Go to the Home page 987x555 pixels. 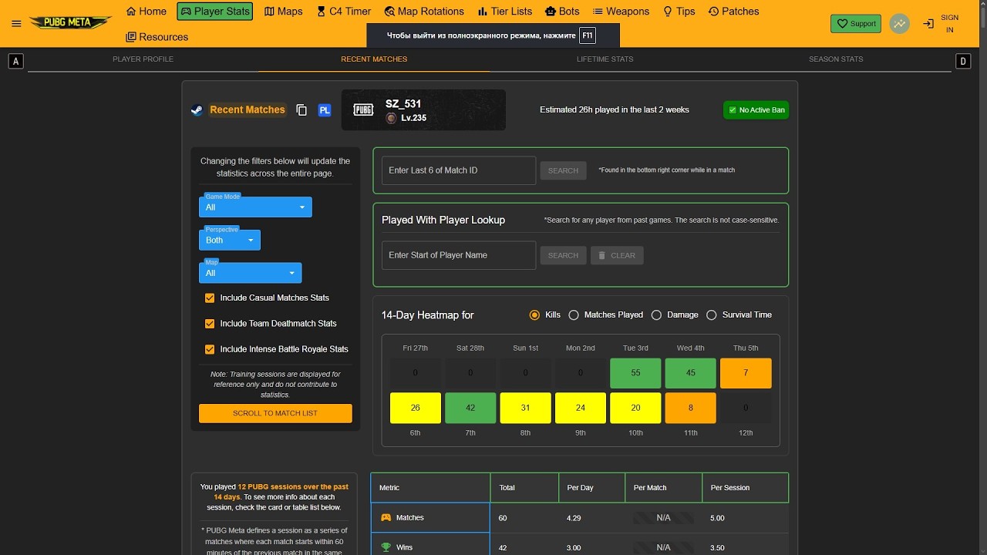[147, 12]
